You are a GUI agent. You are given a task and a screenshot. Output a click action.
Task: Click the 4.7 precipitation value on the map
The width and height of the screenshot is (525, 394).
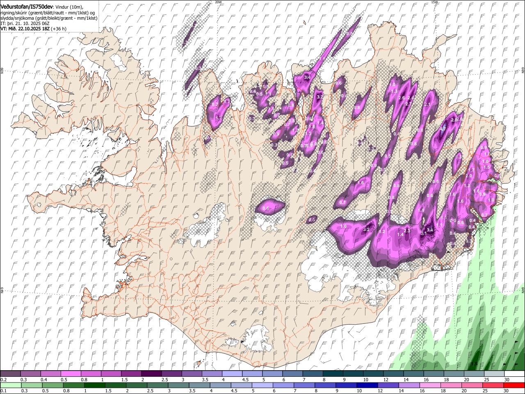[443, 129]
